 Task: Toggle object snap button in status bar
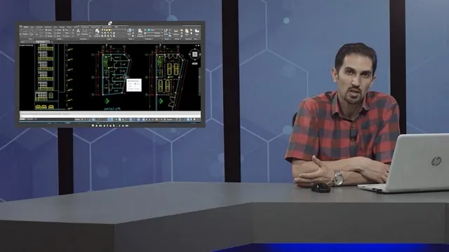[x=112, y=119]
